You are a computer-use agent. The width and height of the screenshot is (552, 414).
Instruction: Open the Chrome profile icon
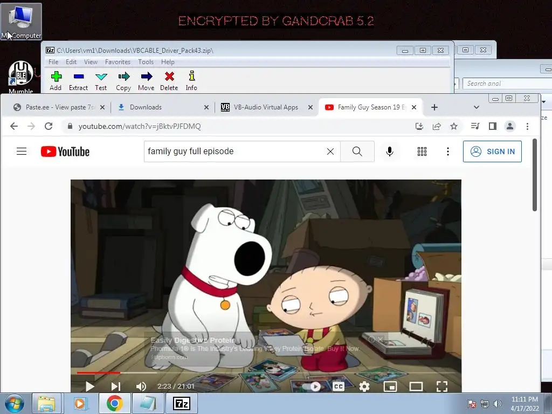tap(510, 126)
